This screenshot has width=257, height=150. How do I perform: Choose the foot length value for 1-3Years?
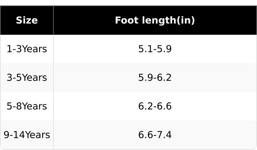coord(155,49)
